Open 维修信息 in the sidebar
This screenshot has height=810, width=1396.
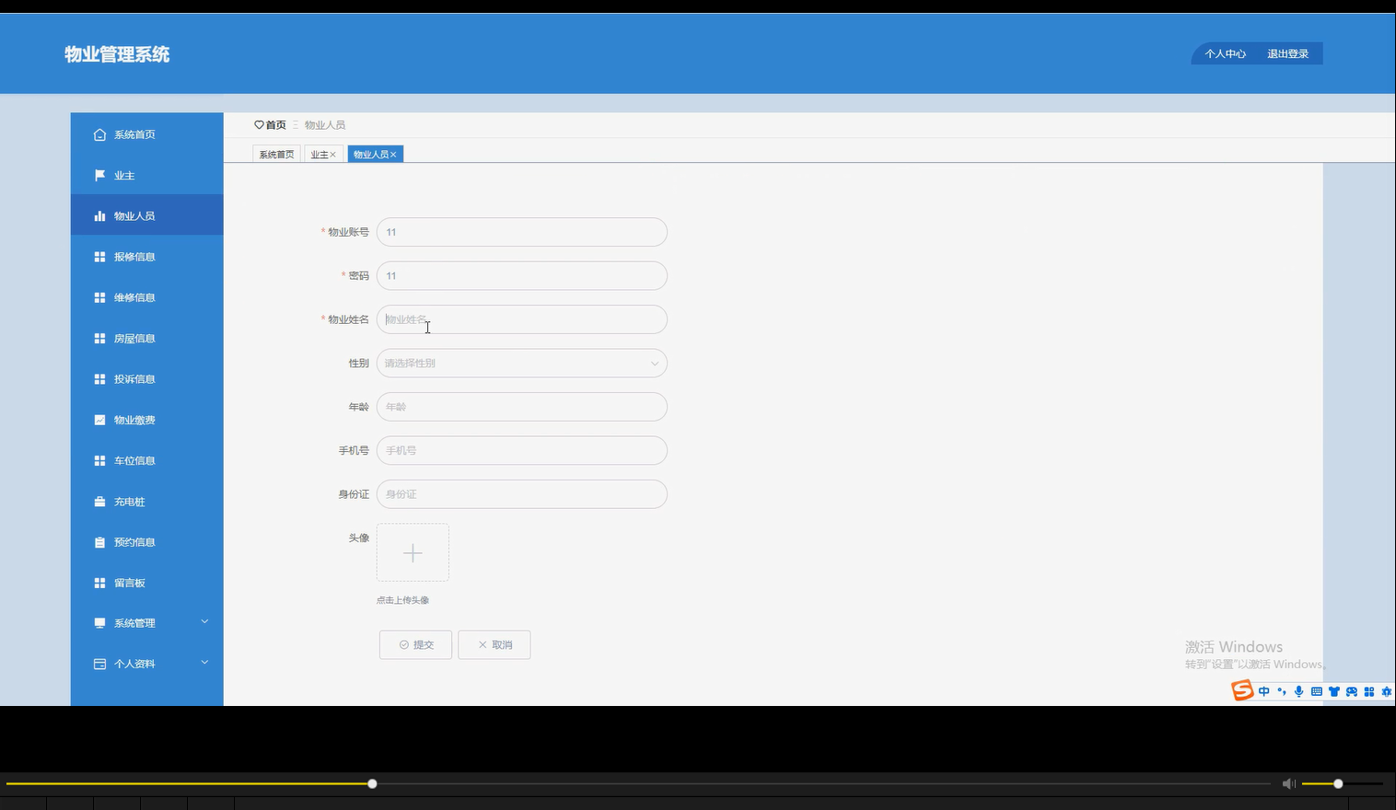(x=146, y=297)
